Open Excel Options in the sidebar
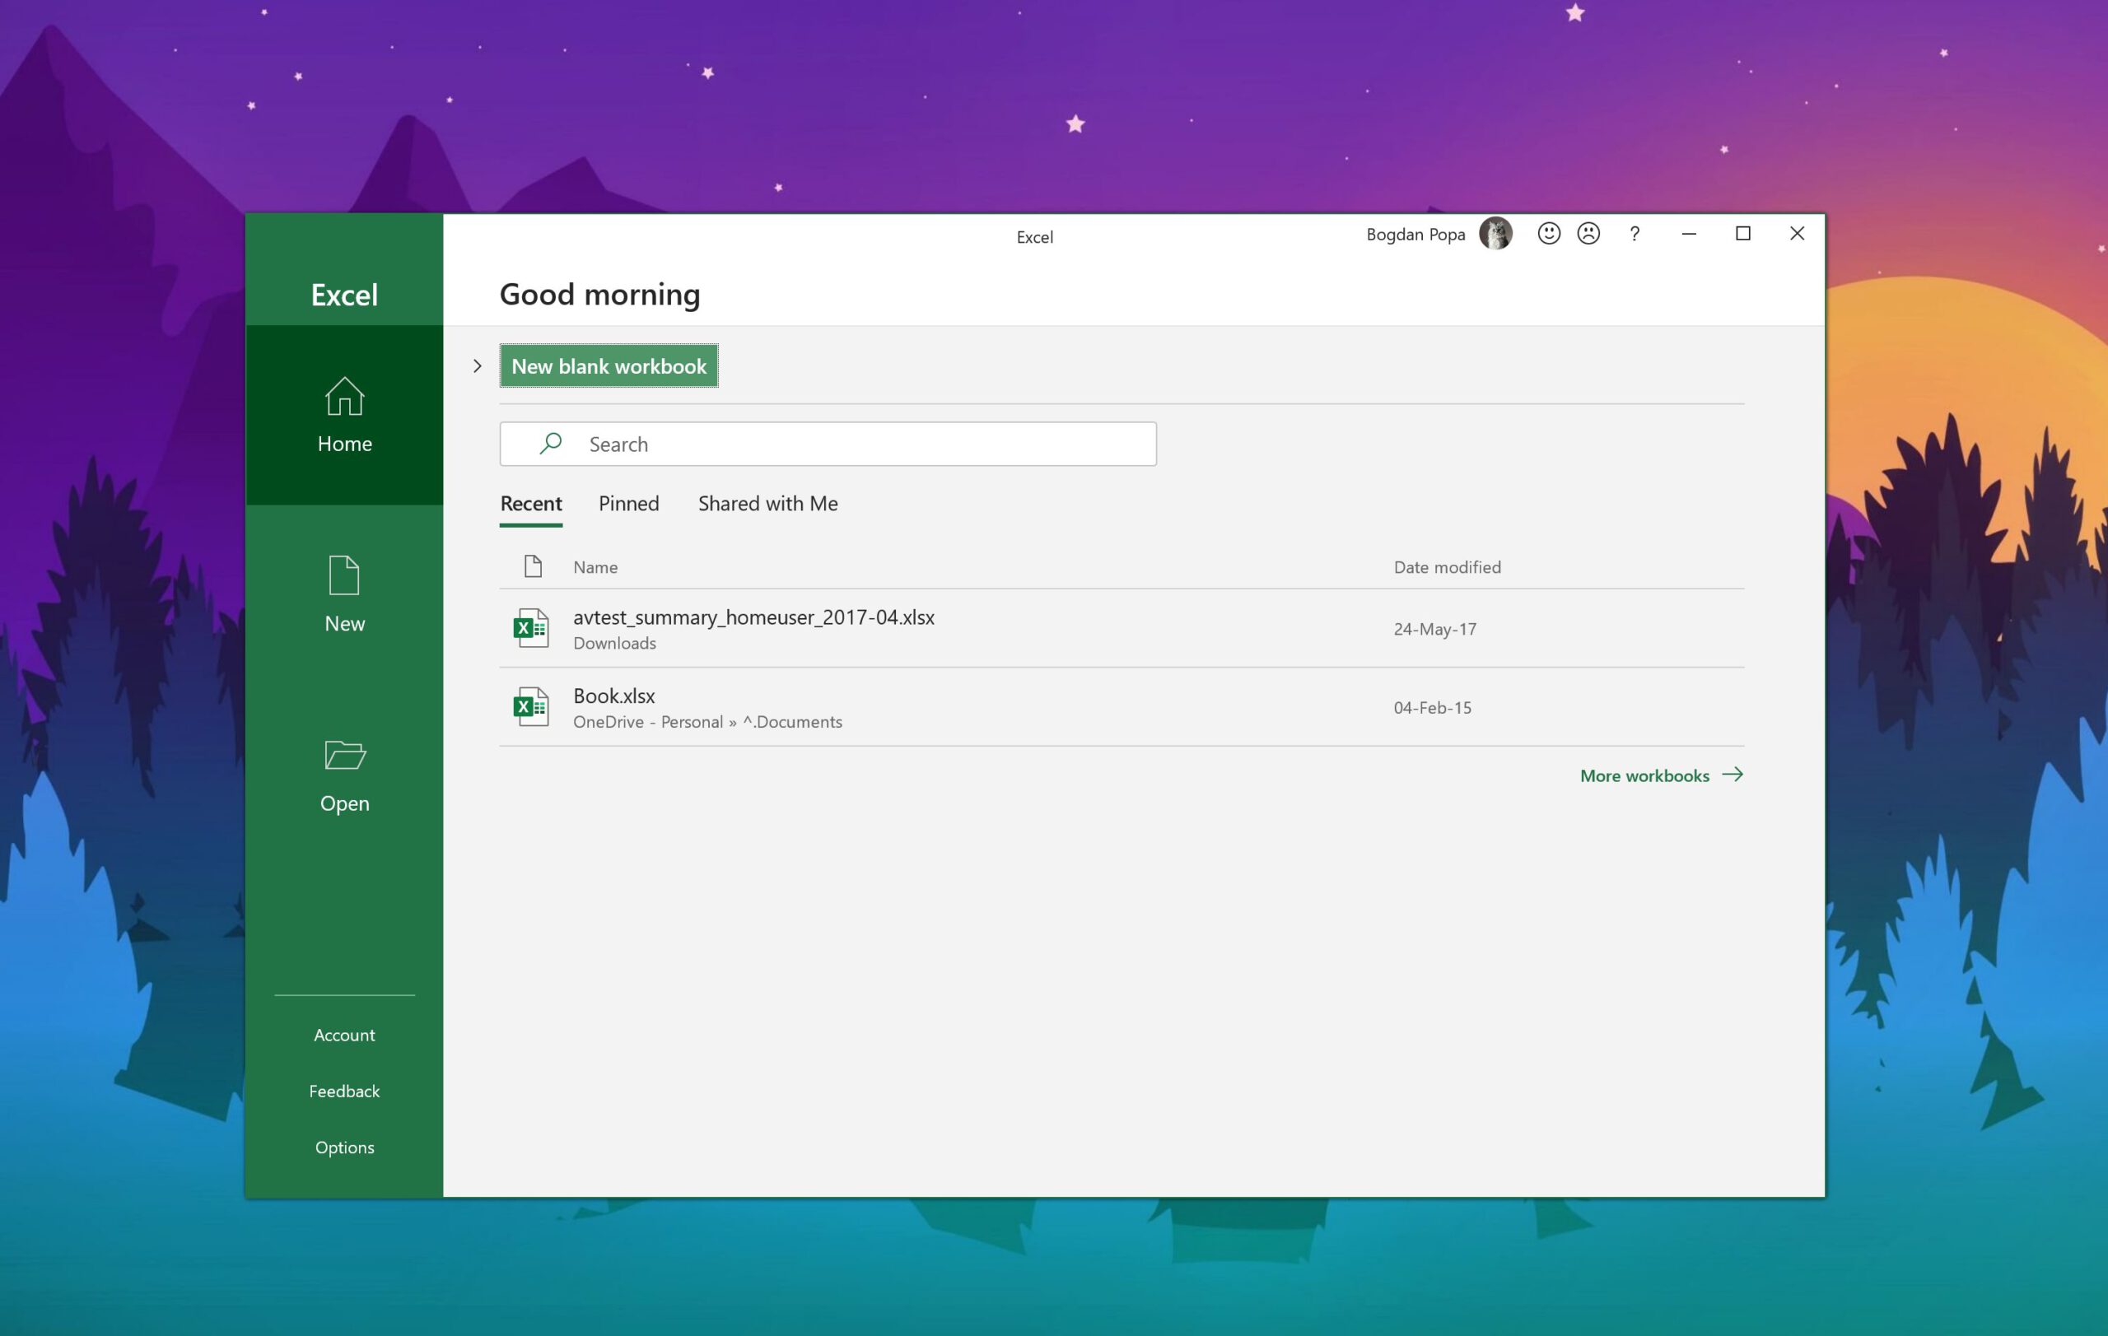The width and height of the screenshot is (2108, 1336). [344, 1147]
